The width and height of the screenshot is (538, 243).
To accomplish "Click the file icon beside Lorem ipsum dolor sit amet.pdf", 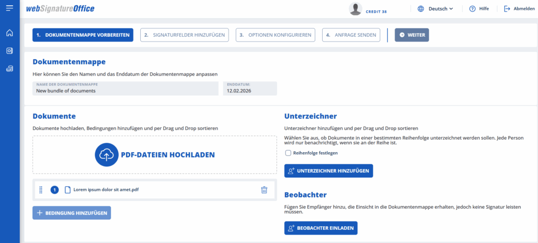I will click(x=67, y=190).
